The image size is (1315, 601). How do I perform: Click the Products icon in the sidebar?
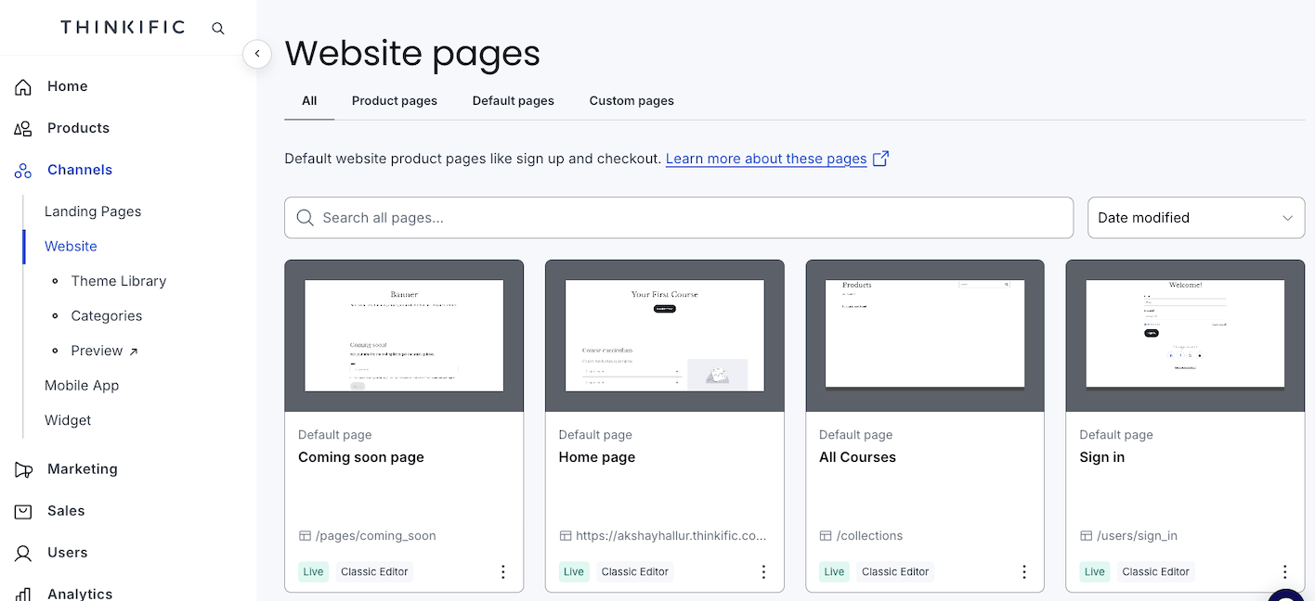(x=23, y=127)
